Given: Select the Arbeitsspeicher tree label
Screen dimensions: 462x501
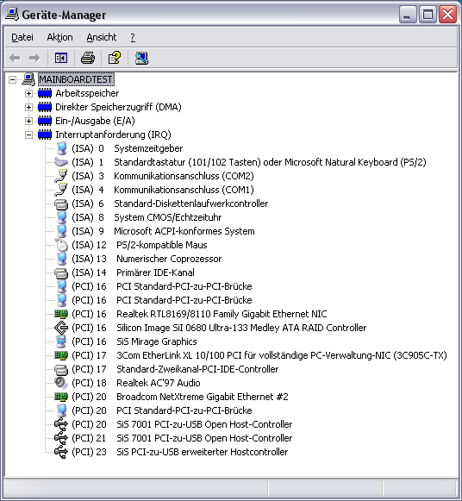Looking at the screenshot, I should pyautogui.click(x=87, y=93).
